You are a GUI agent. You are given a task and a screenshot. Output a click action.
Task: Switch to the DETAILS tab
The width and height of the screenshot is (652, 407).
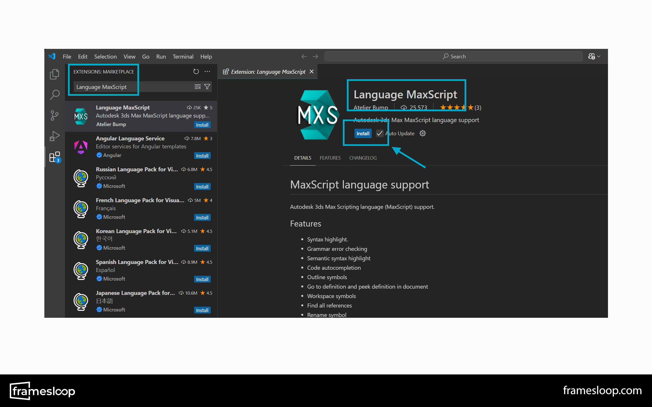pos(303,158)
